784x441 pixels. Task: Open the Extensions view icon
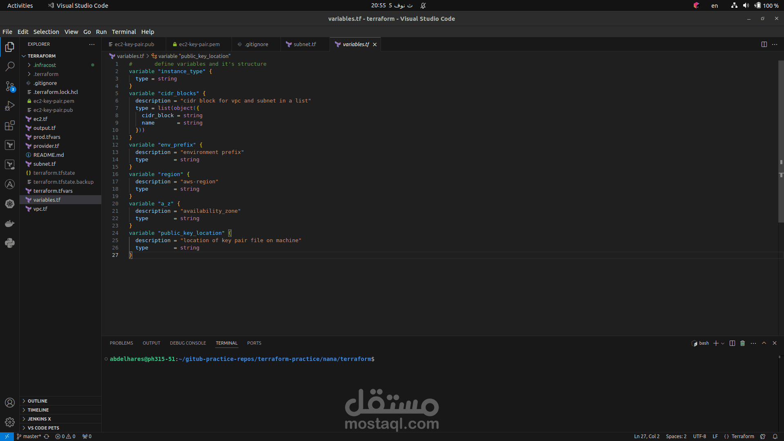click(x=10, y=125)
